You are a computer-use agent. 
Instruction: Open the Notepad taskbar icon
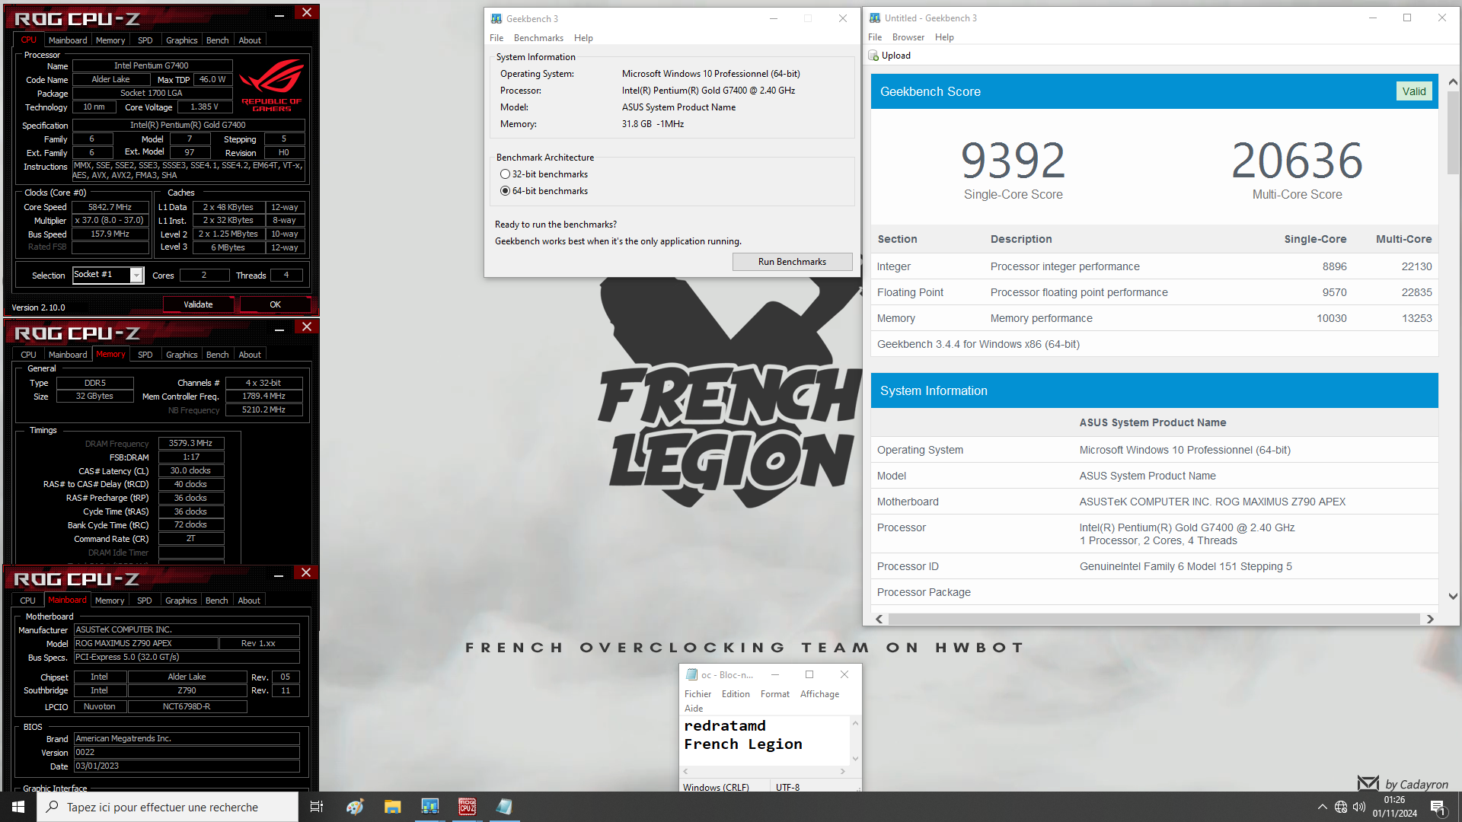(504, 807)
